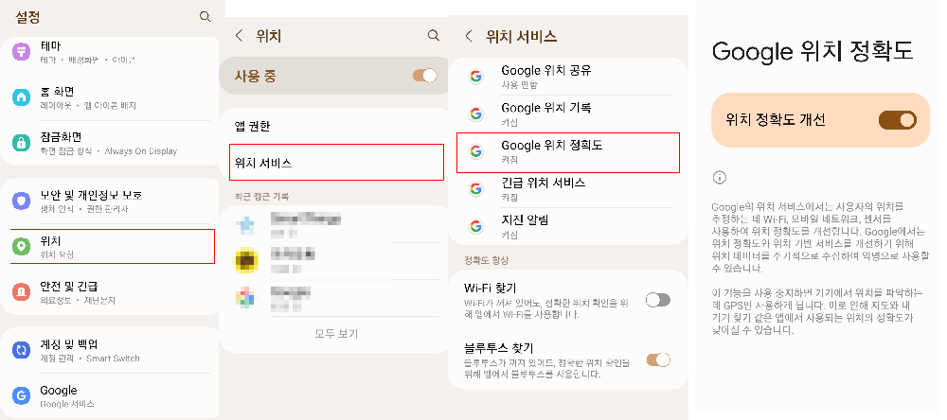Tap the 설정 screen title
Screen dimensions: 947x420
pyautogui.click(x=27, y=17)
